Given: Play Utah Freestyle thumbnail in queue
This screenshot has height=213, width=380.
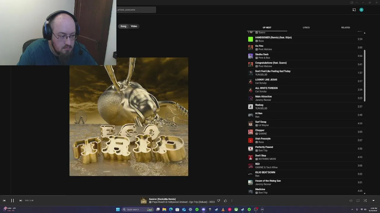Looking at the screenshot, I should pyautogui.click(x=251, y=140).
